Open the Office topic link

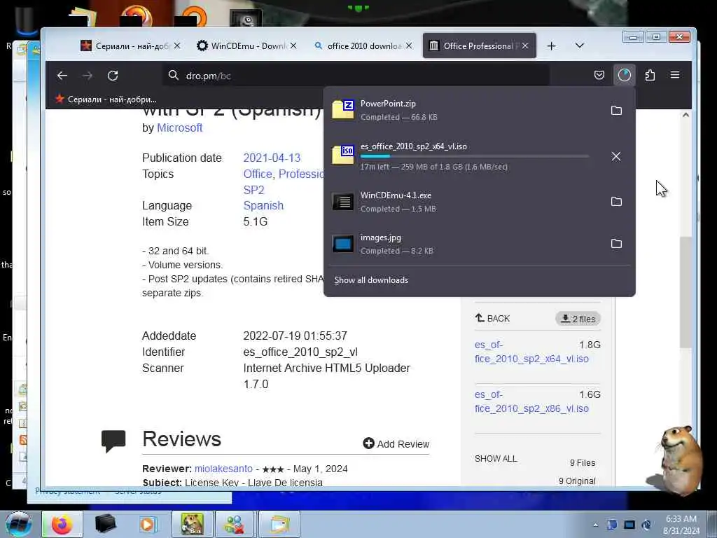tap(258, 174)
